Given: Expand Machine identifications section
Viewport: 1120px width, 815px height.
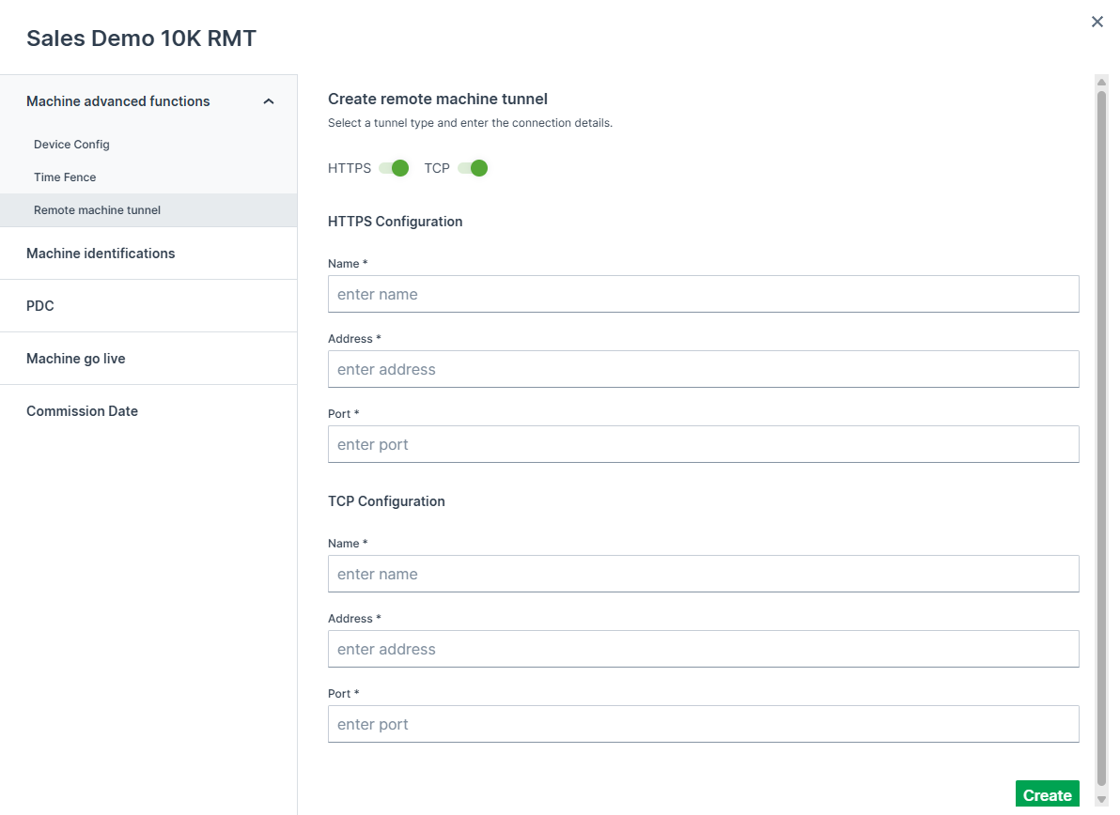Looking at the screenshot, I should pyautogui.click(x=101, y=254).
